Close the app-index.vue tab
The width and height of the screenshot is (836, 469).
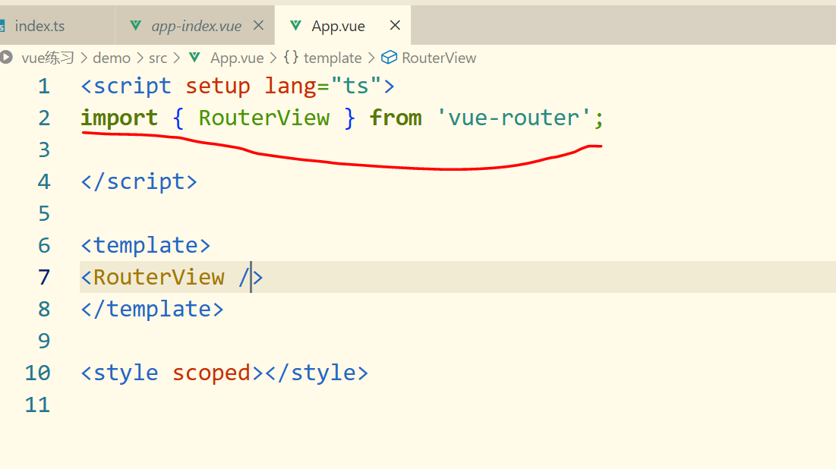point(259,26)
